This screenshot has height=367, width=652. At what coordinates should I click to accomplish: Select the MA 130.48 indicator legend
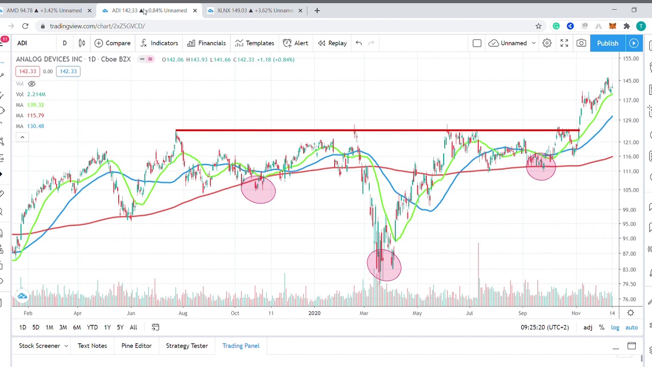tap(30, 126)
